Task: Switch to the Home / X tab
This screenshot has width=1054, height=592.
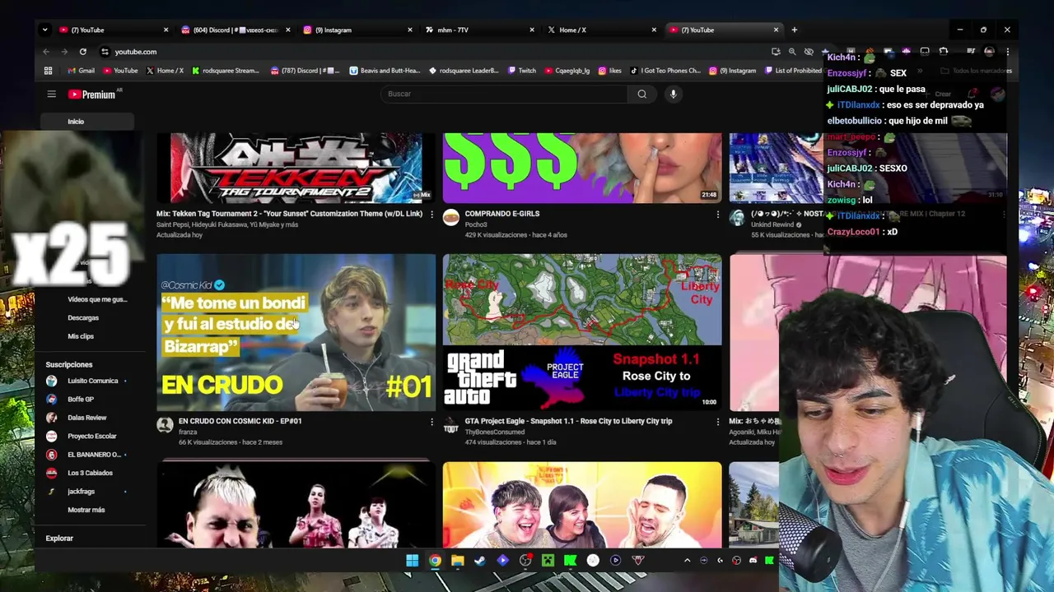Action: [600, 30]
